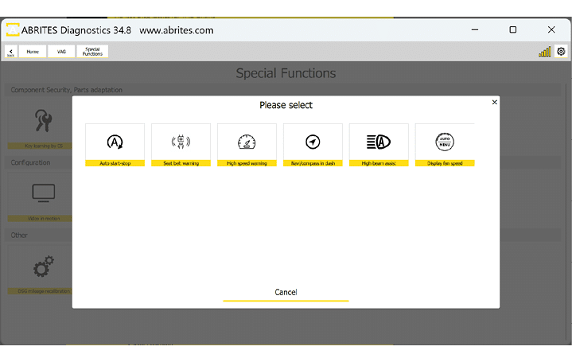Image resolution: width=572 pixels, height=362 pixels.
Task: Open the Special Functions breadcrumb tab
Action: click(x=92, y=52)
